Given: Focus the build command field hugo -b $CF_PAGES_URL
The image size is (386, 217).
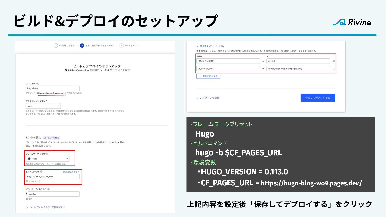Looking at the screenshot, I should coord(52,176).
